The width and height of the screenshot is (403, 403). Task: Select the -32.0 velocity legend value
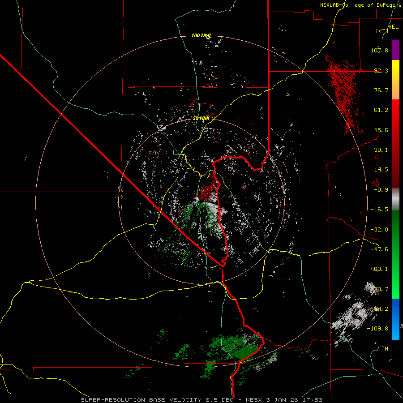pyautogui.click(x=379, y=230)
